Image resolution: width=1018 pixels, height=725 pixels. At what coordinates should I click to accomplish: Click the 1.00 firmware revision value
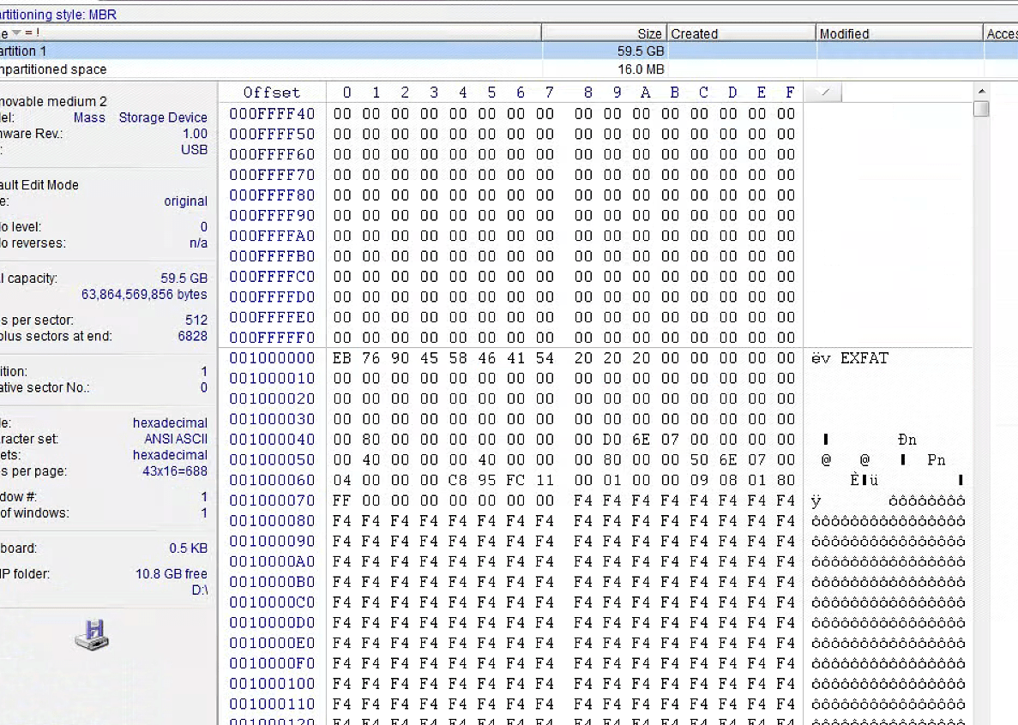(195, 134)
